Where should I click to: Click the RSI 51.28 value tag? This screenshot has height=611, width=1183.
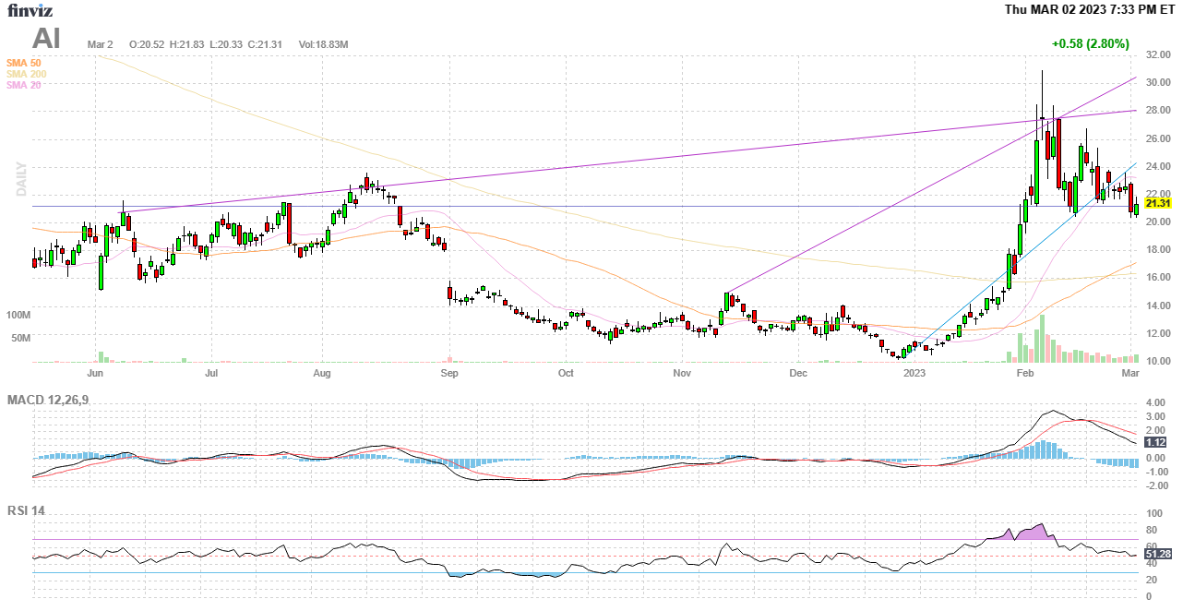tap(1157, 554)
